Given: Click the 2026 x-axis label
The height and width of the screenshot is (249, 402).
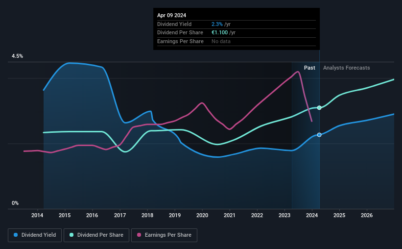Looking at the screenshot, I should click(367, 215).
